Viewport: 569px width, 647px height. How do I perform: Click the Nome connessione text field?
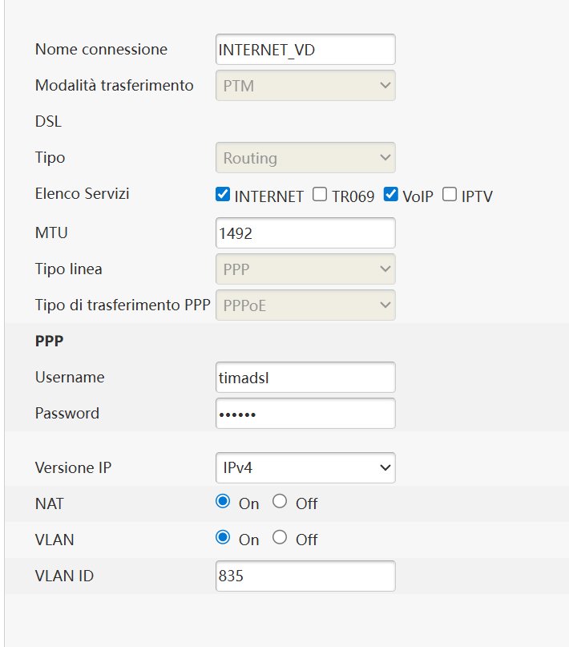coord(305,49)
